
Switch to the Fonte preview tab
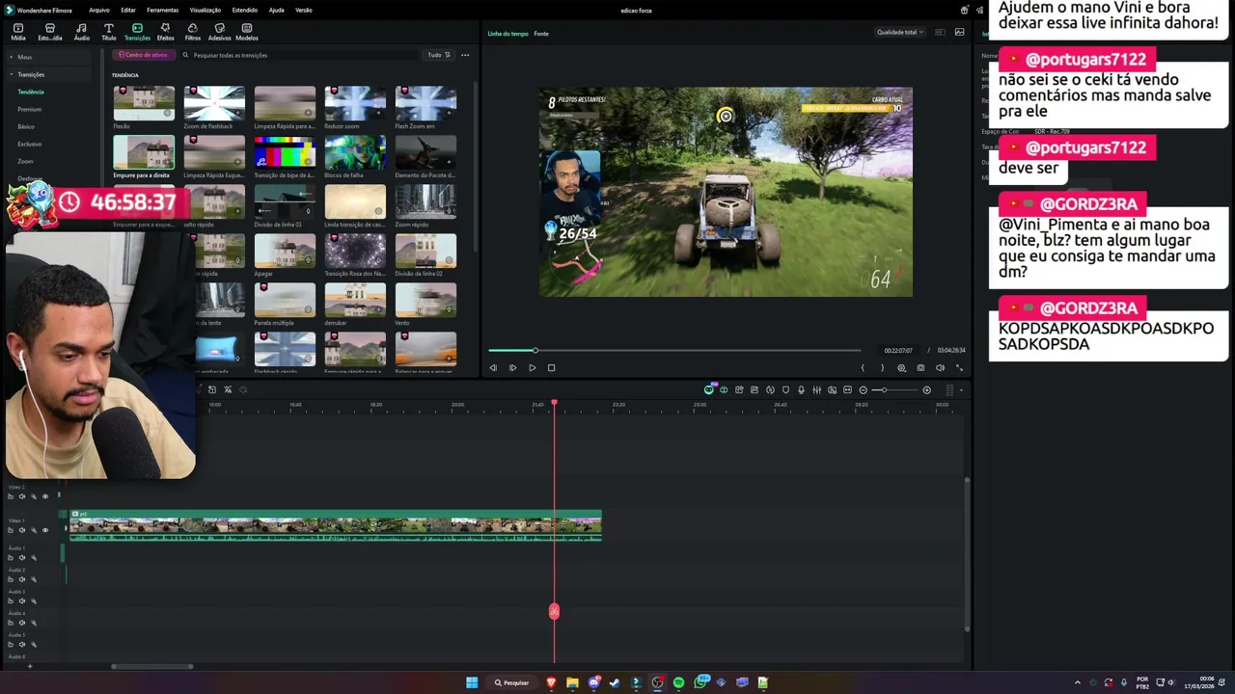(x=541, y=34)
